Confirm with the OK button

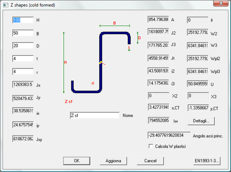[x=77, y=161]
